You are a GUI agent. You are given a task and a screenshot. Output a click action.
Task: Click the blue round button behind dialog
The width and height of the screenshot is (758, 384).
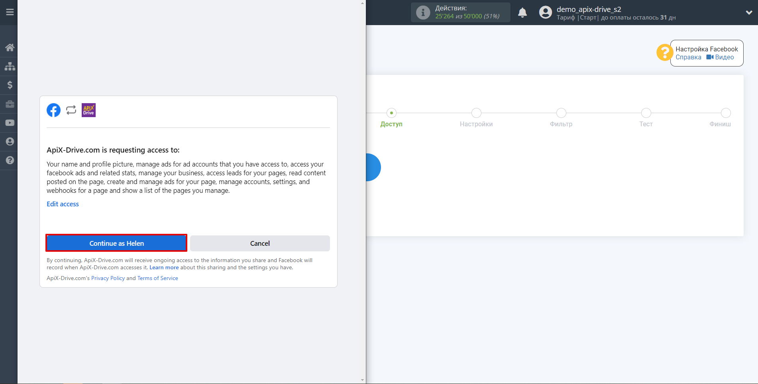373,167
